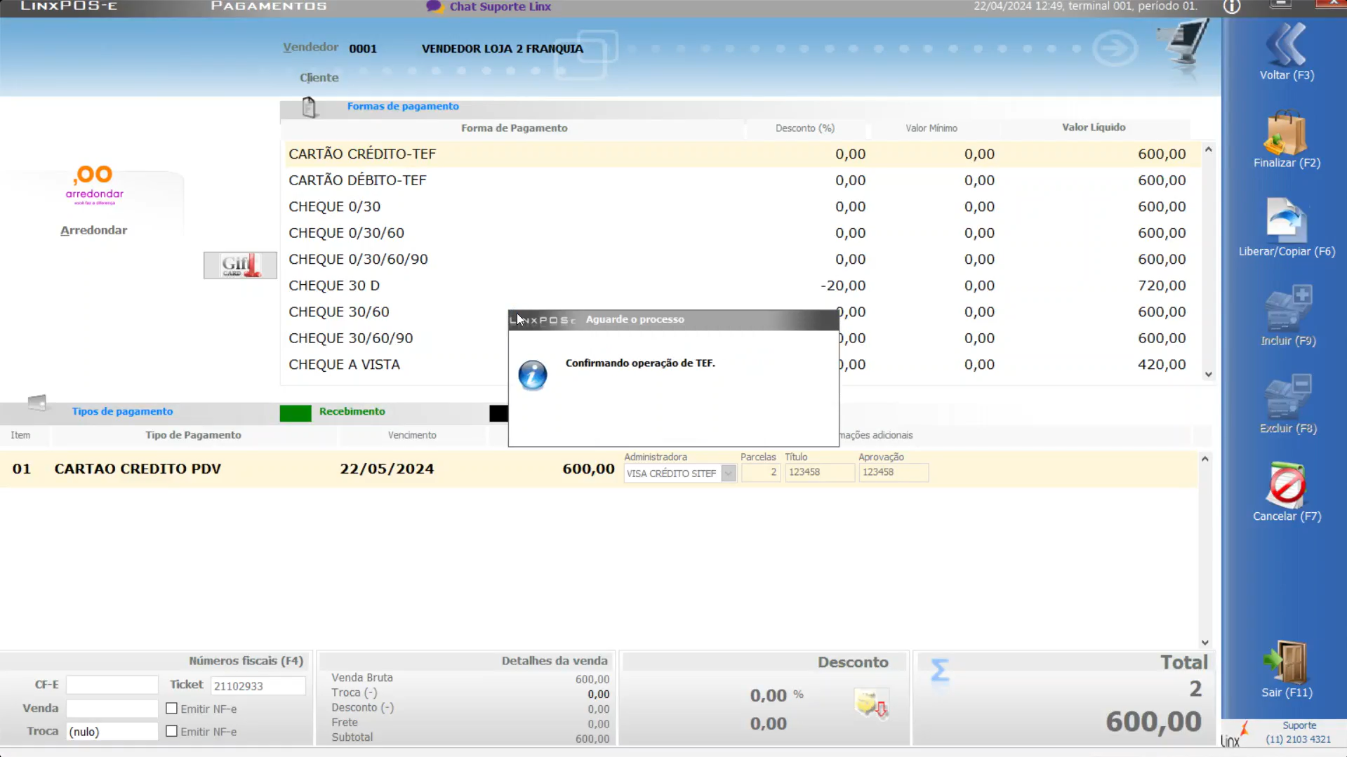Screen dimensions: 1347x757
Task: Click the Cliente label link
Action: pos(319,78)
